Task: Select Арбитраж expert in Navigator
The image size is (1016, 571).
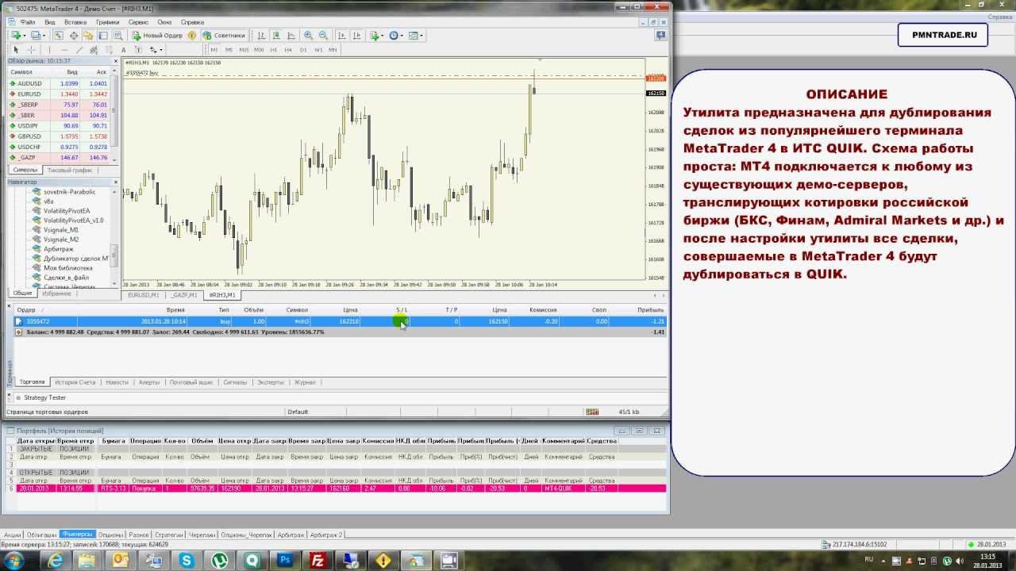Action: 58,249
